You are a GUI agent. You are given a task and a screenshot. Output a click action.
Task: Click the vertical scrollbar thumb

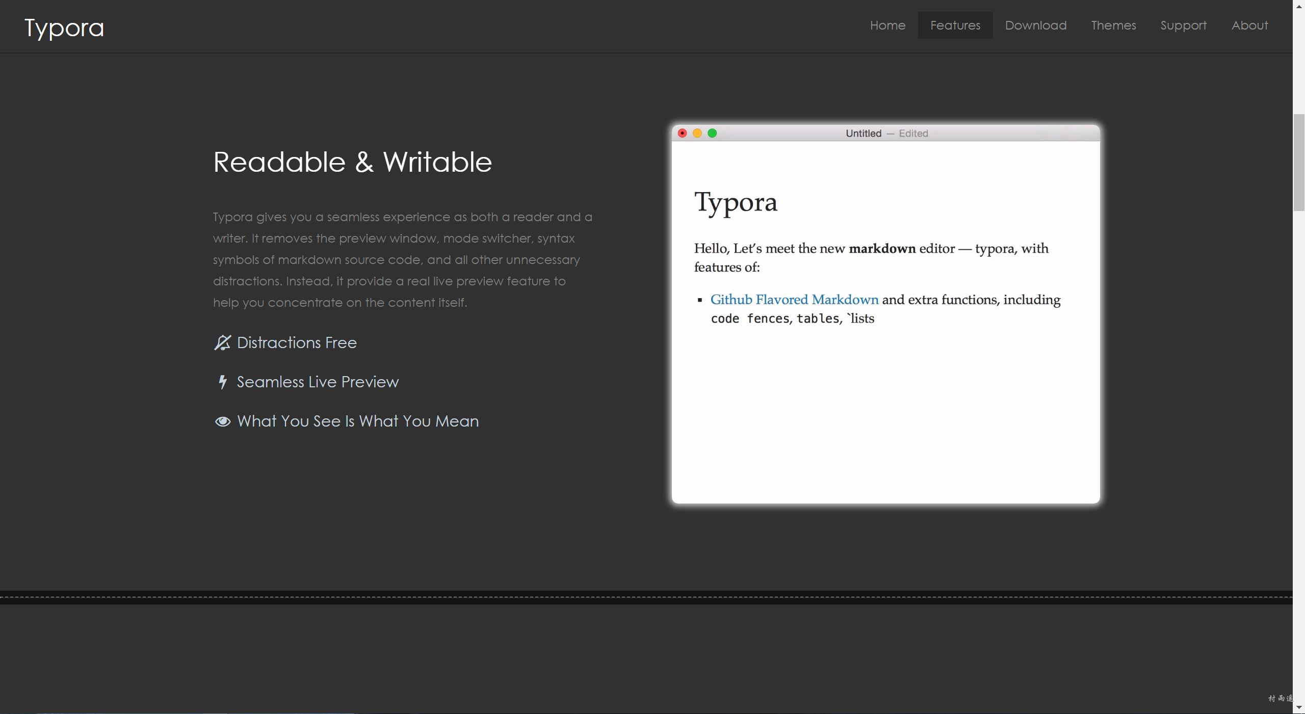pos(1299,162)
